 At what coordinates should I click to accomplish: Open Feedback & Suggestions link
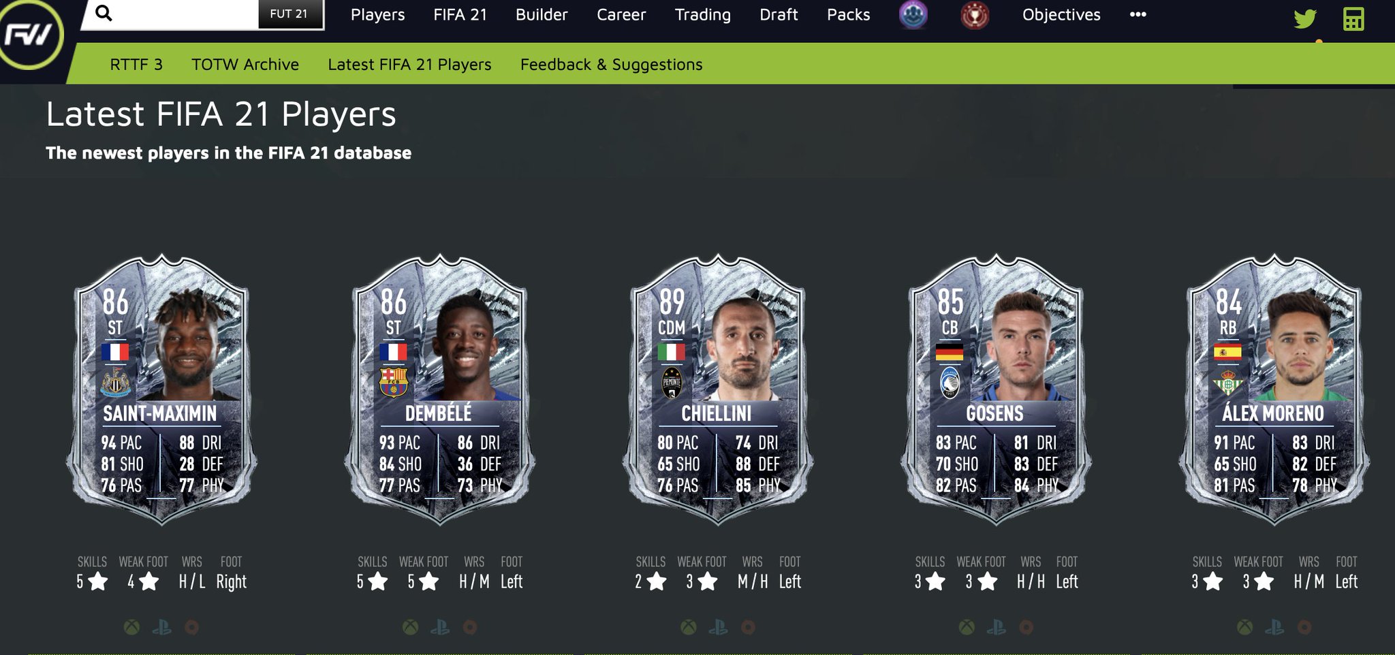(x=611, y=64)
